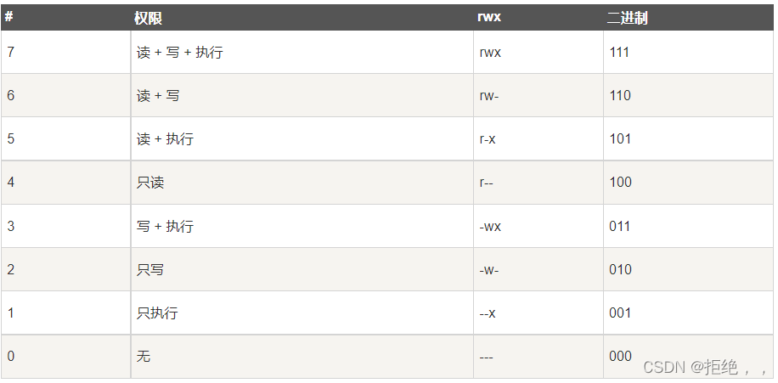Click the 'rw-' value cell
This screenshot has height=383, width=778.
[489, 96]
